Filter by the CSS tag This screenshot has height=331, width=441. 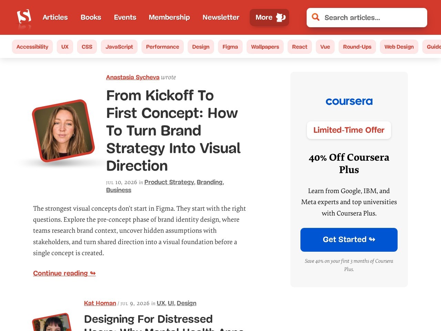(x=87, y=47)
